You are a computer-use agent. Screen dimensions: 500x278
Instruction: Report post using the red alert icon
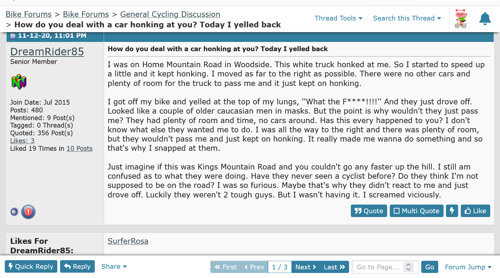28,212
